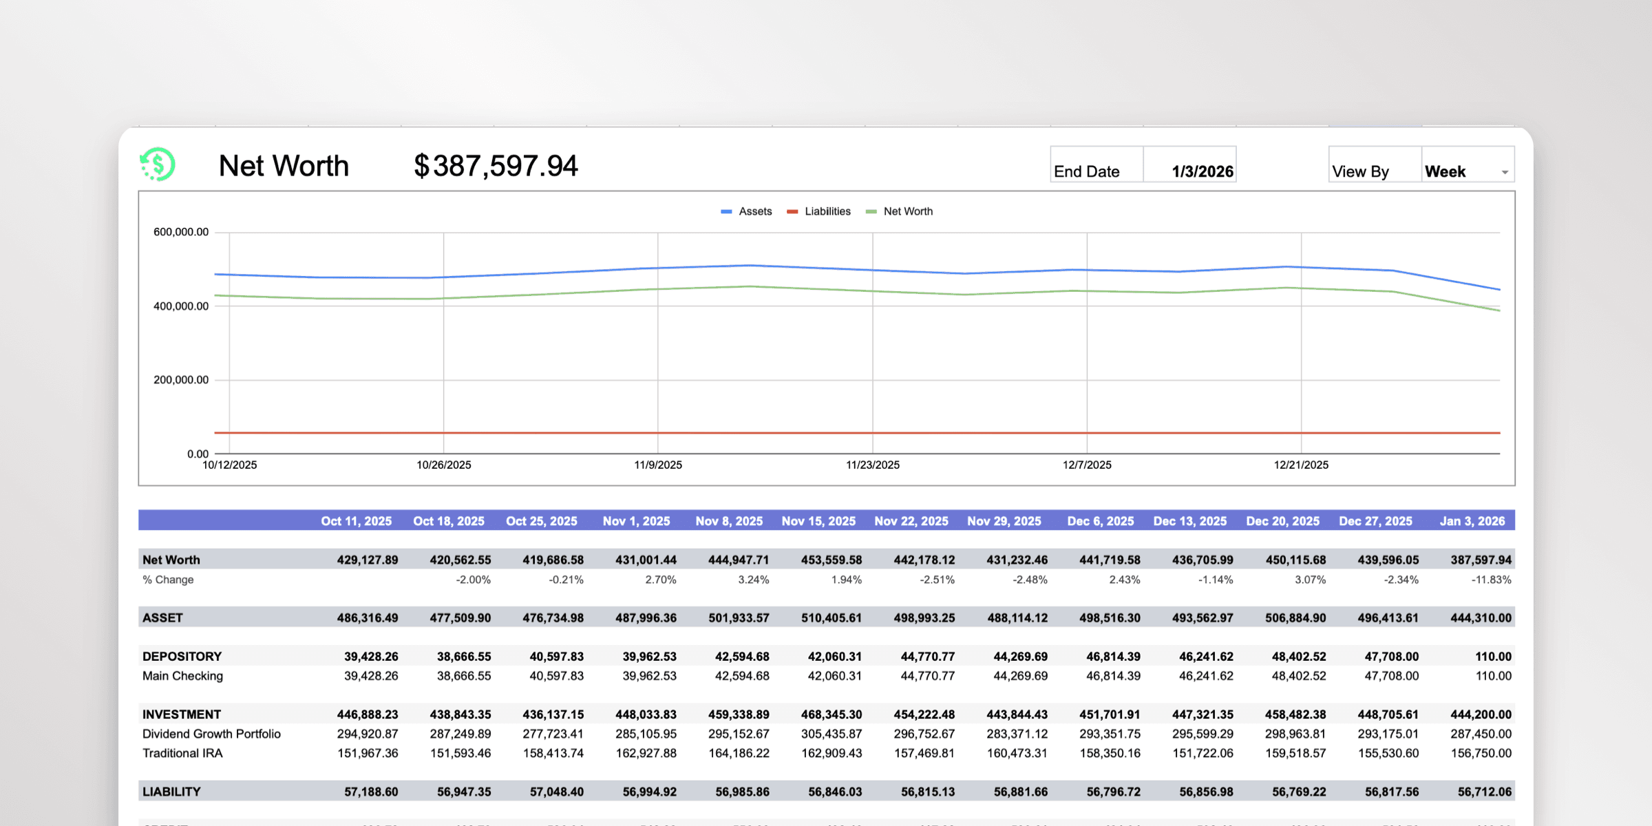Select the End Date field showing 1/3/2026

[x=1202, y=171]
